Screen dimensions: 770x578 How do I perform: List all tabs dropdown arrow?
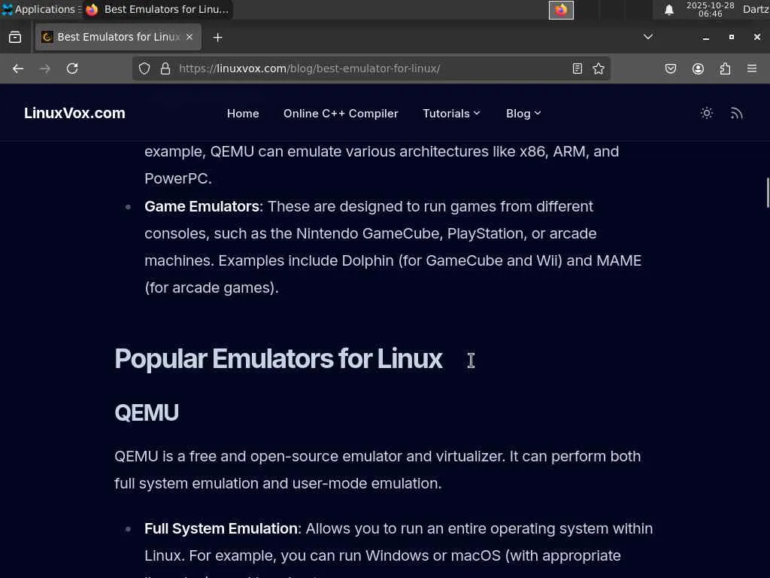coord(648,37)
